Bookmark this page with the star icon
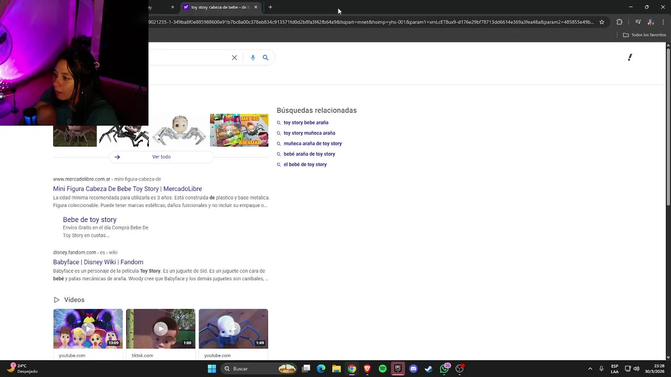Viewport: 671px width, 377px height. pos(602,22)
